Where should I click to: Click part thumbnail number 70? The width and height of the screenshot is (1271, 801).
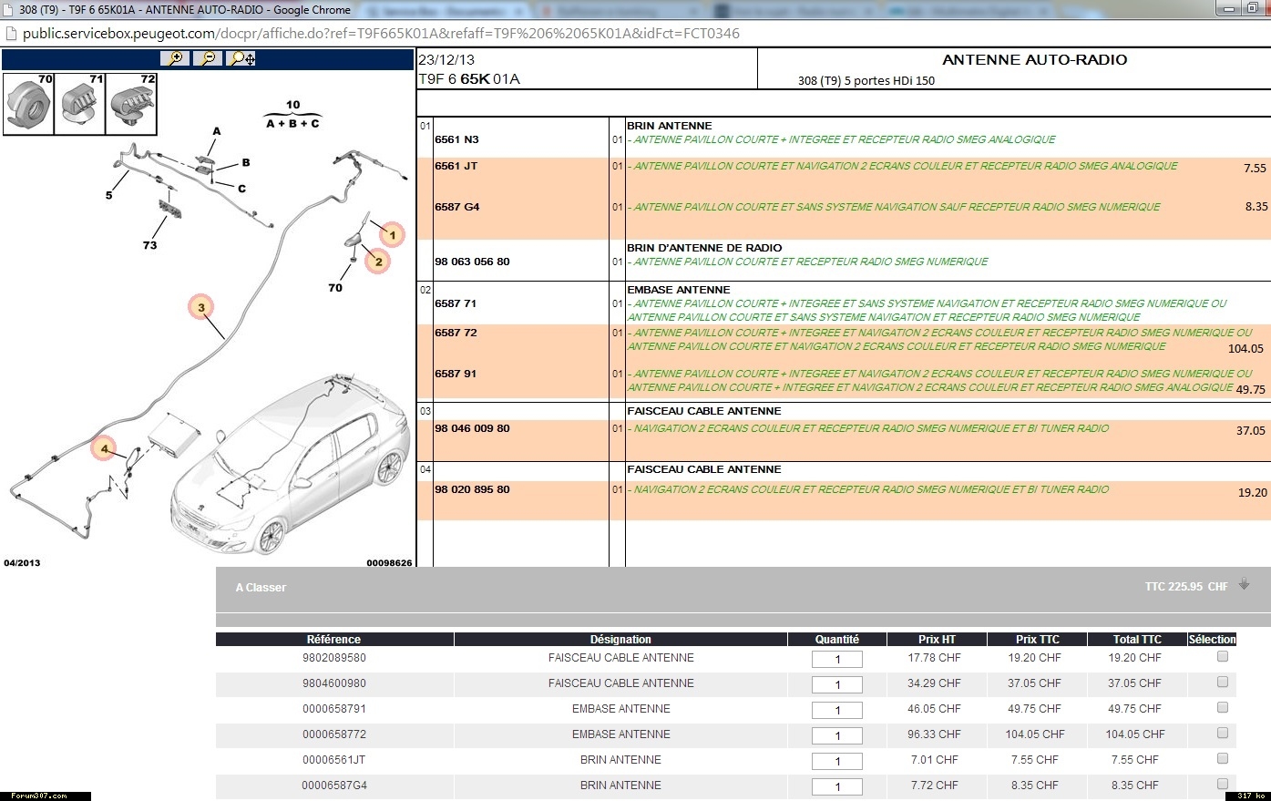[29, 105]
